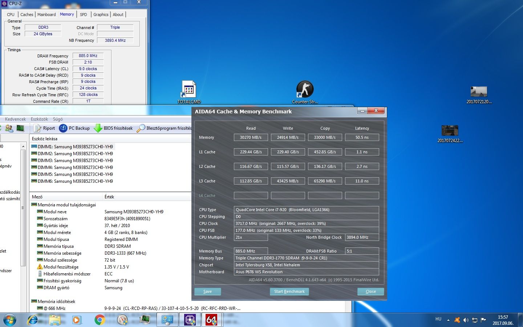
Task: Launch Internet Explorer from the taskbar
Action: pyautogui.click(x=33, y=320)
